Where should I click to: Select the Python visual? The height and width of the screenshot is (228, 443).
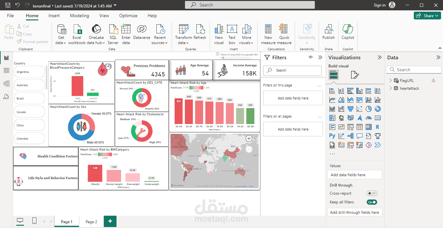tap(332, 136)
